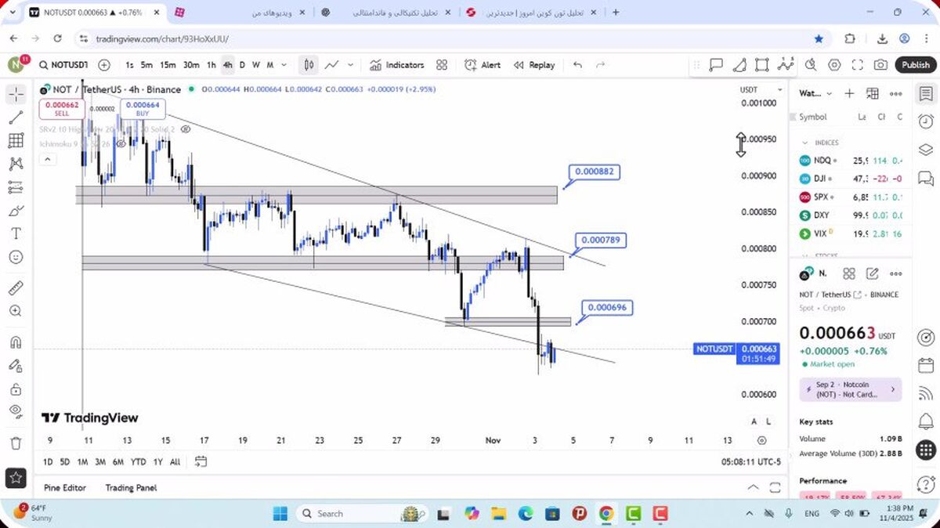Select the 1D date range
Viewport: 940px width, 528px height.
[x=48, y=462]
